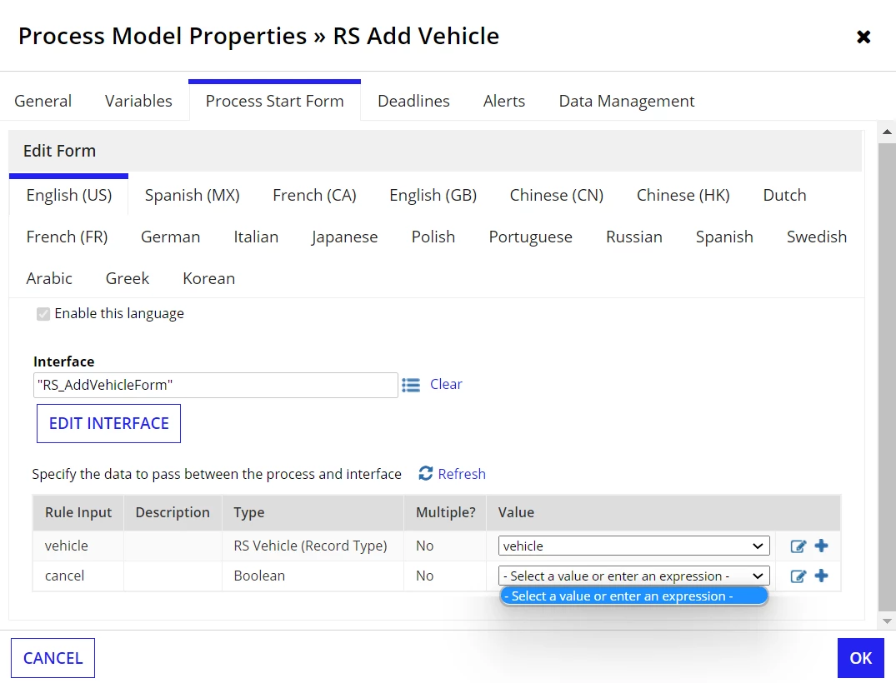Open the interface picker list icon
Image resolution: width=896 pixels, height=683 pixels.
point(410,385)
